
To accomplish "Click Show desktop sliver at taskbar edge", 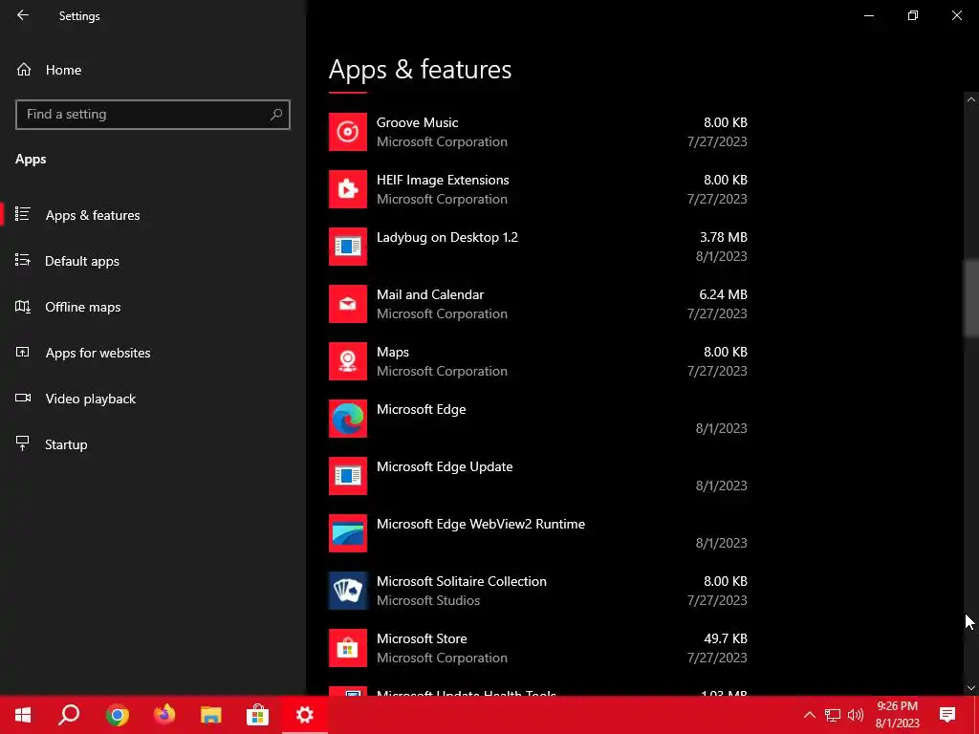I will coord(976,715).
